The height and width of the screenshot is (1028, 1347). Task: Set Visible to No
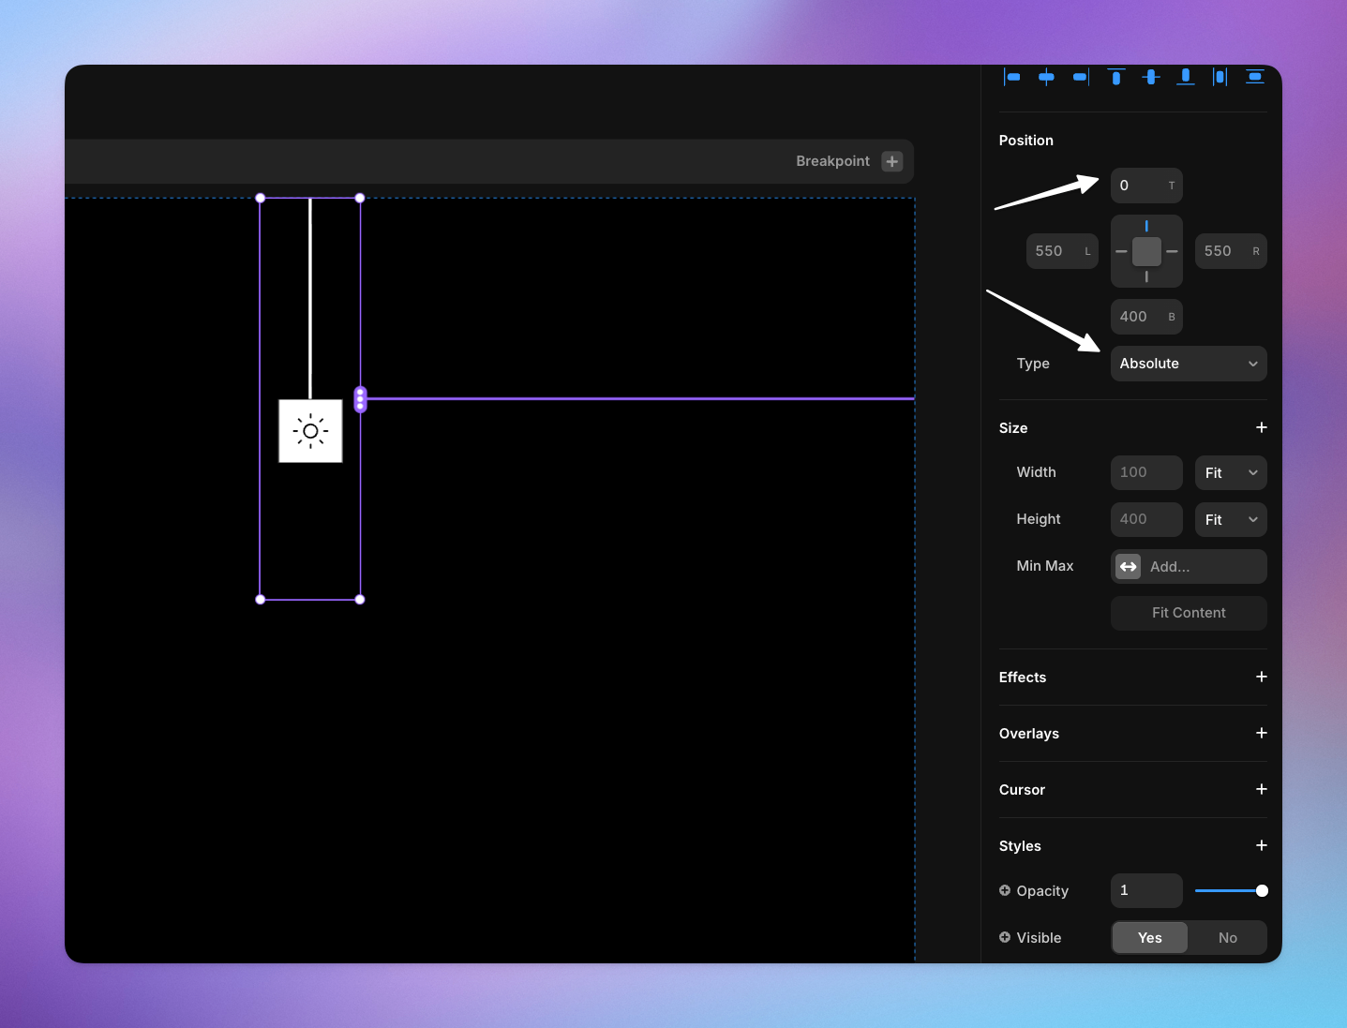(x=1227, y=937)
